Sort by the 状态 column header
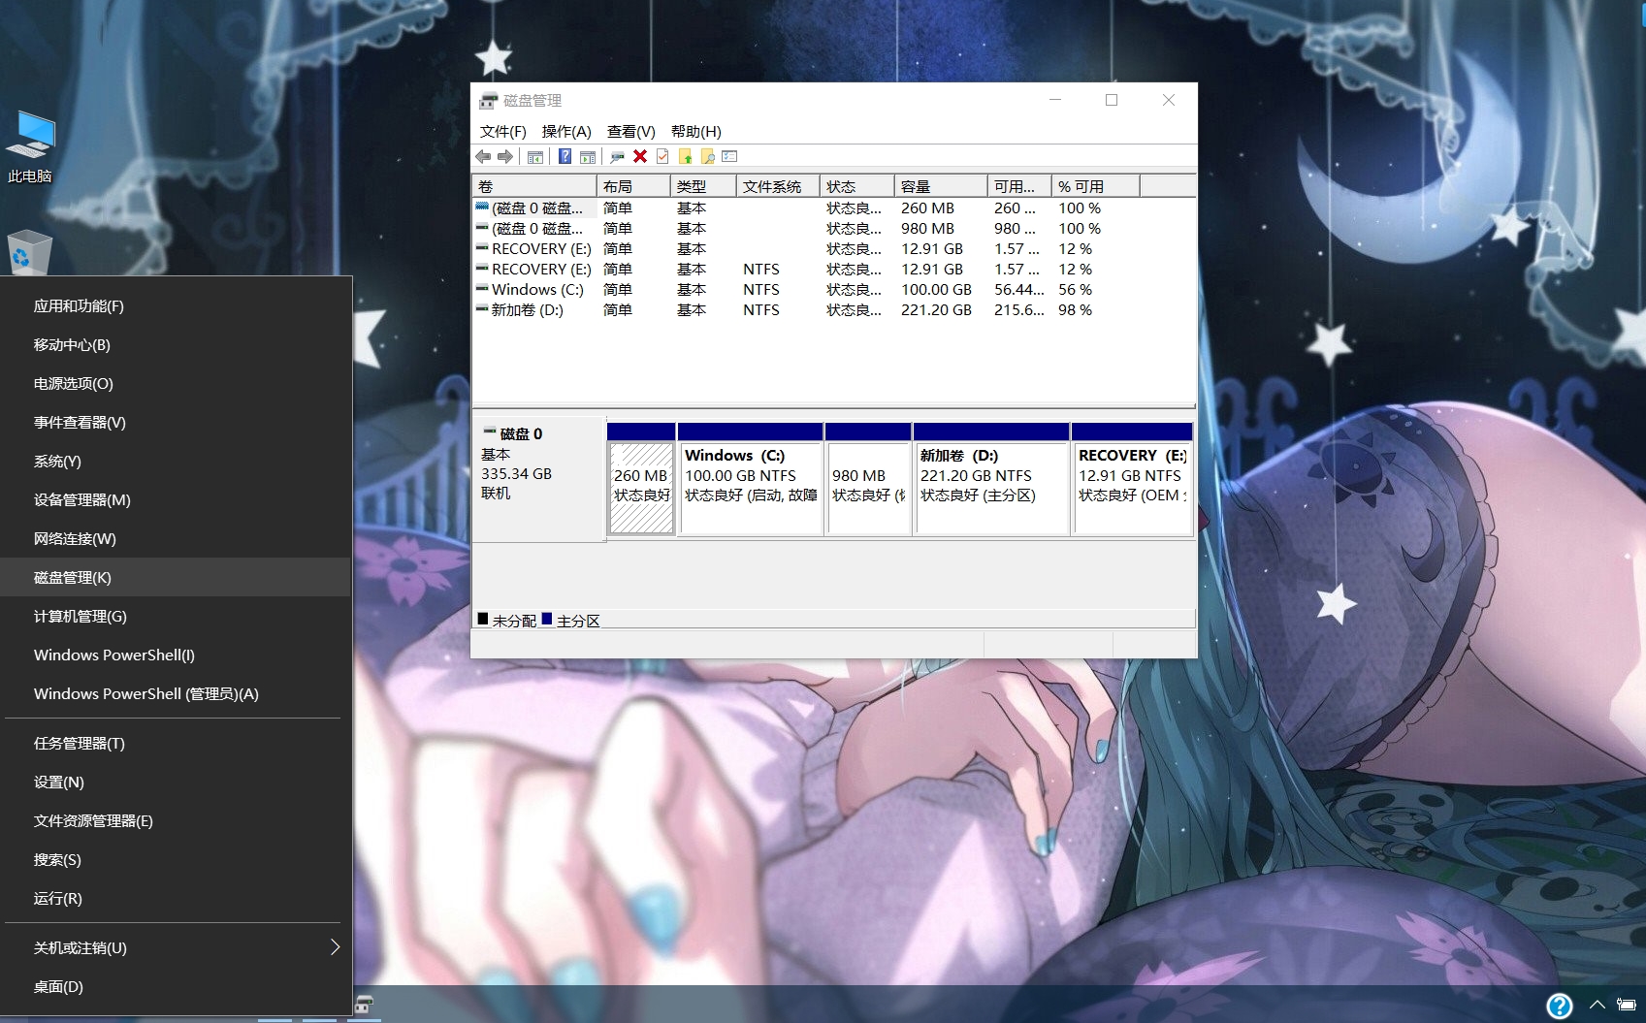The width and height of the screenshot is (1646, 1023). [x=857, y=186]
